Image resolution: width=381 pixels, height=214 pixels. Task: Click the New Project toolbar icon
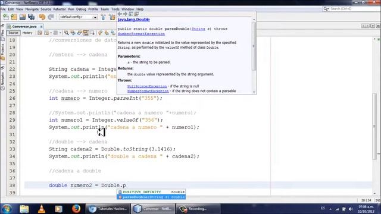tap(14, 17)
